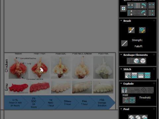The height and width of the screenshot is (119, 159).
Task: Click the native red emu lung photo
Action: 19,87
